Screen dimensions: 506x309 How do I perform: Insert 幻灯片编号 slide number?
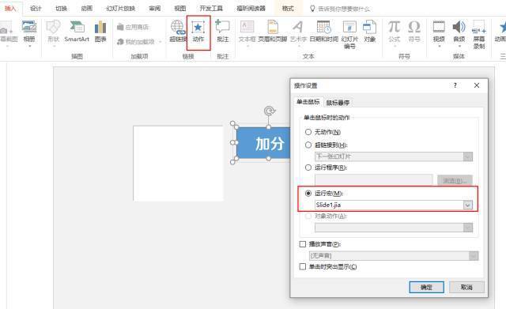click(x=349, y=34)
